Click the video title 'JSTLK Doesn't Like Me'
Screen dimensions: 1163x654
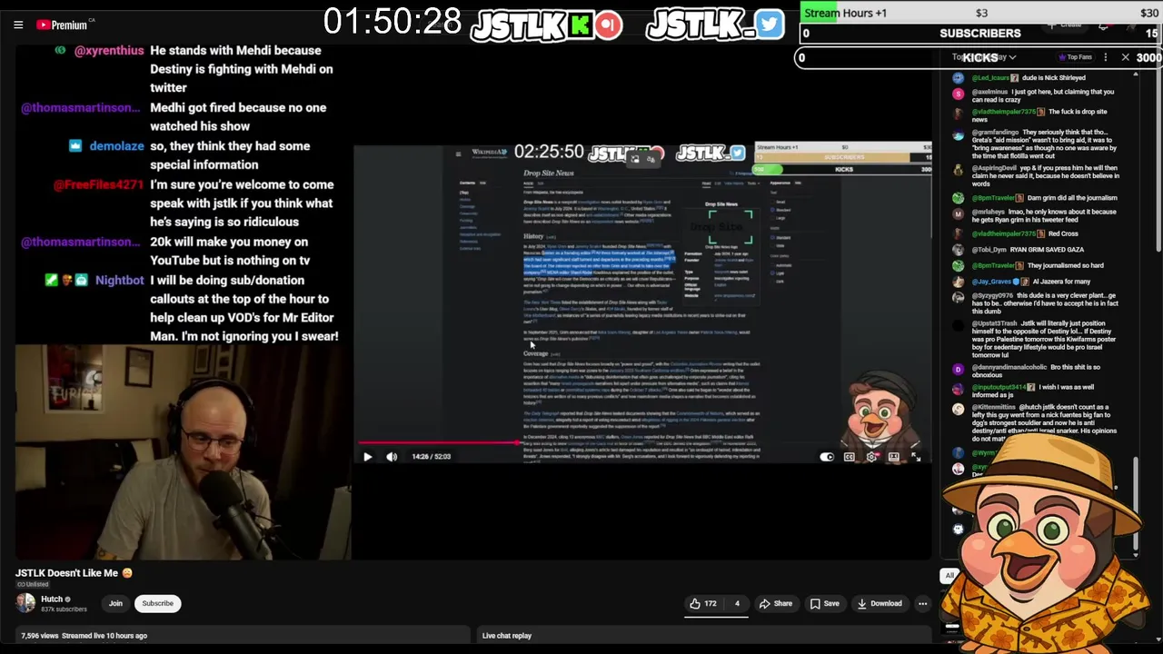pyautogui.click(x=74, y=573)
